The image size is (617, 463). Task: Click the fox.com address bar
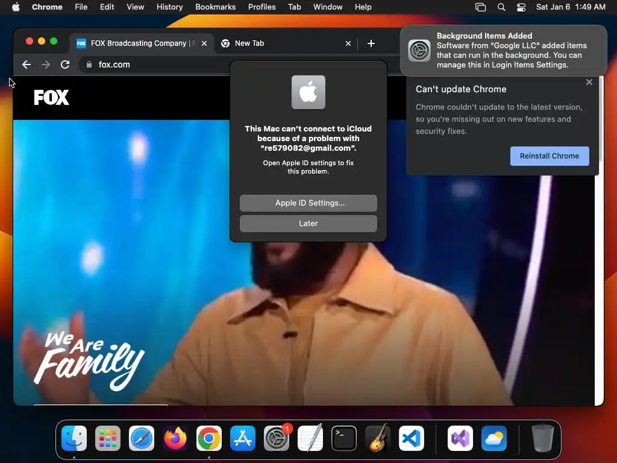click(x=157, y=65)
